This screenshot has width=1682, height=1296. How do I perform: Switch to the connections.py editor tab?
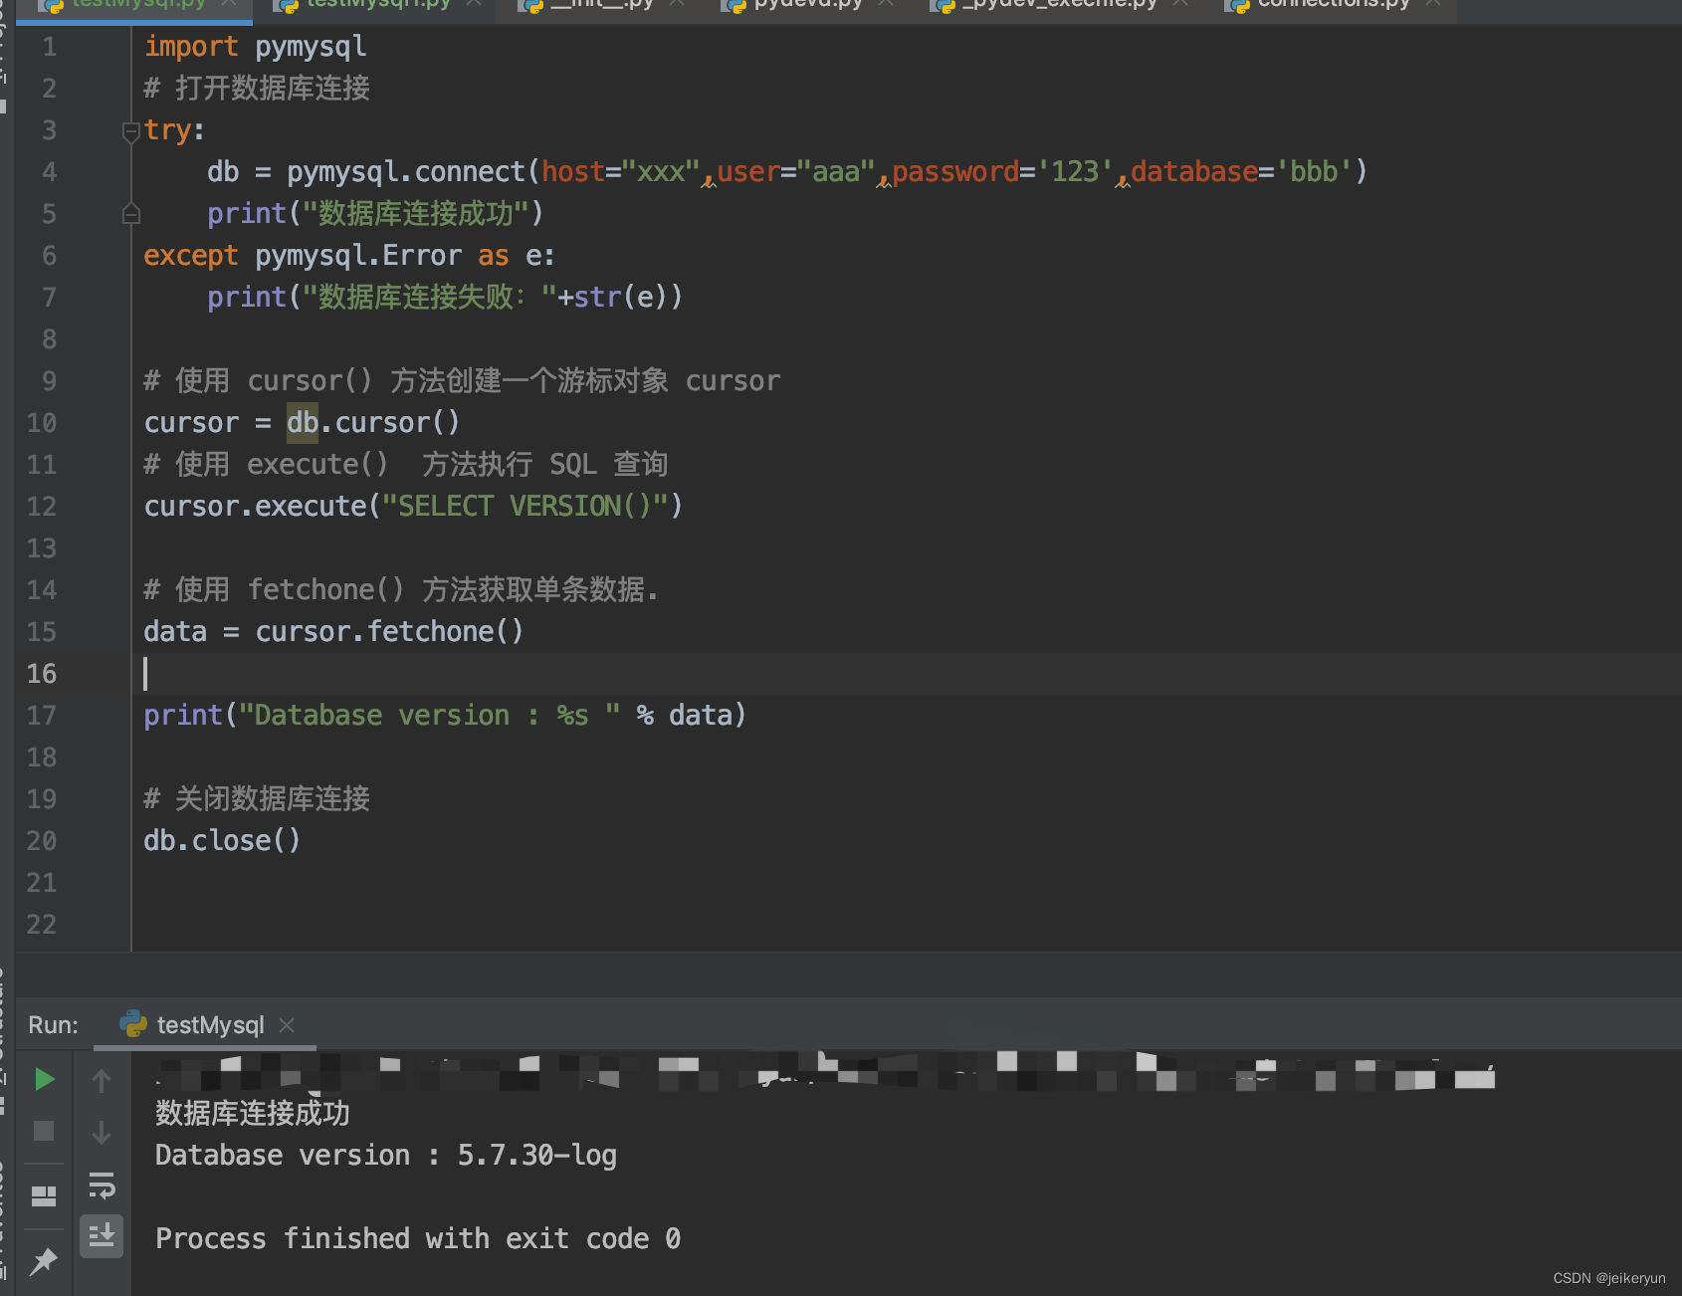[1334, 5]
